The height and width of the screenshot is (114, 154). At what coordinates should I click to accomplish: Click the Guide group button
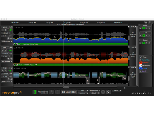pyautogui.click(x=145, y=25)
